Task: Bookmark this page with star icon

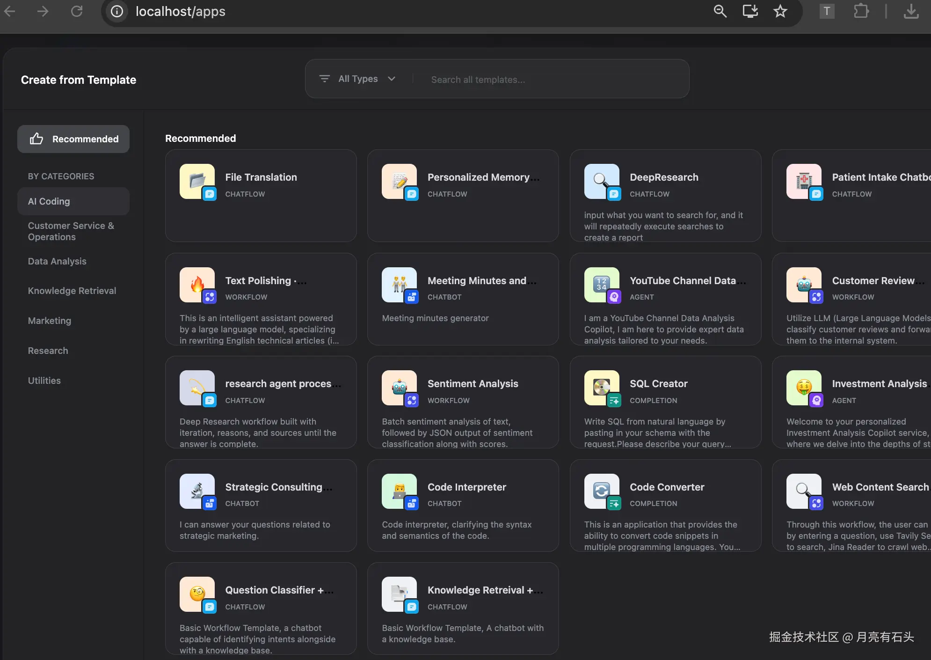Action: [x=780, y=11]
